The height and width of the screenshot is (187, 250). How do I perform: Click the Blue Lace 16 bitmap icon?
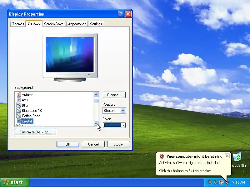point(19,110)
